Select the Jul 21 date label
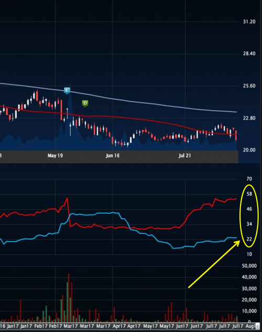 pos(184,156)
